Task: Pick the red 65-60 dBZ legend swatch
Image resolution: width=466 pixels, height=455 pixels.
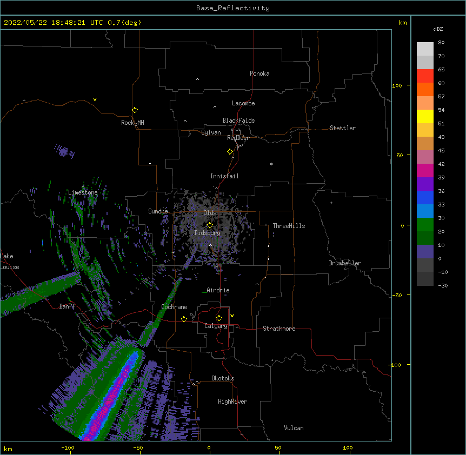Action: click(x=425, y=76)
